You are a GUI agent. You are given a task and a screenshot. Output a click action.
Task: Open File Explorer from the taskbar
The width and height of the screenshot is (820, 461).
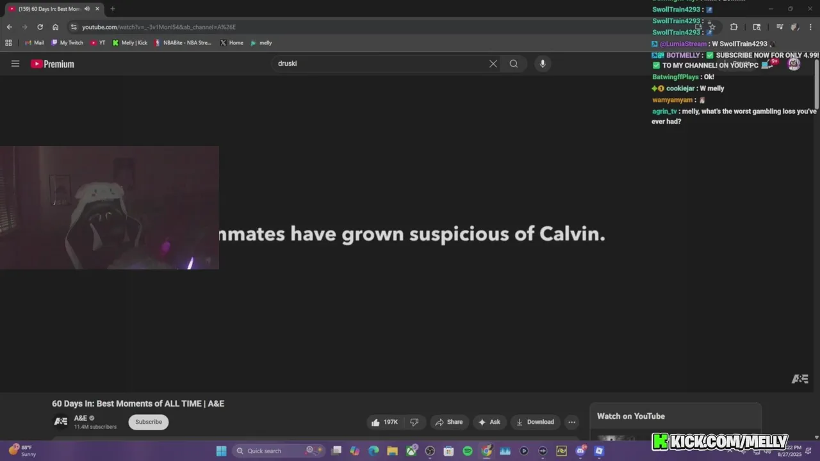[x=392, y=451]
